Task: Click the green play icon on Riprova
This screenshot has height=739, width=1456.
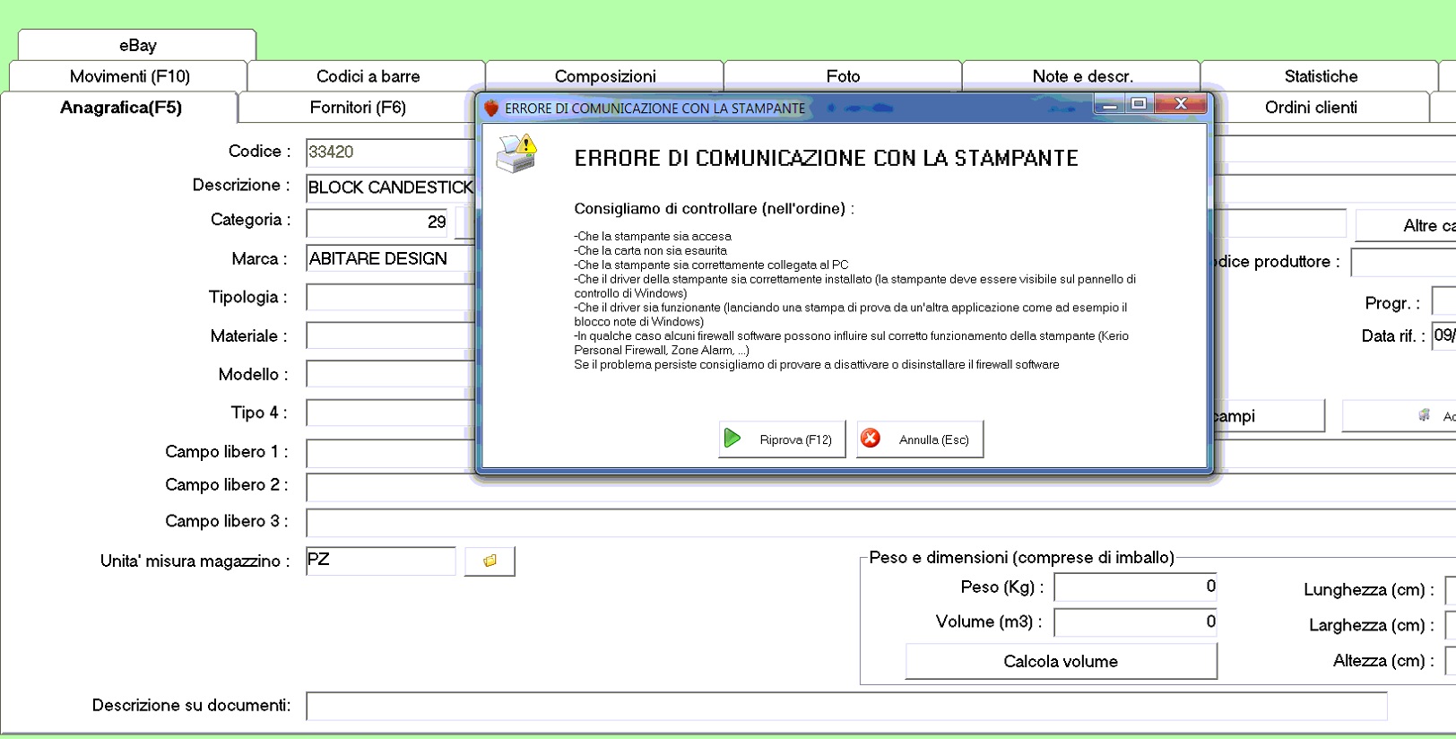Action: pyautogui.click(x=732, y=439)
